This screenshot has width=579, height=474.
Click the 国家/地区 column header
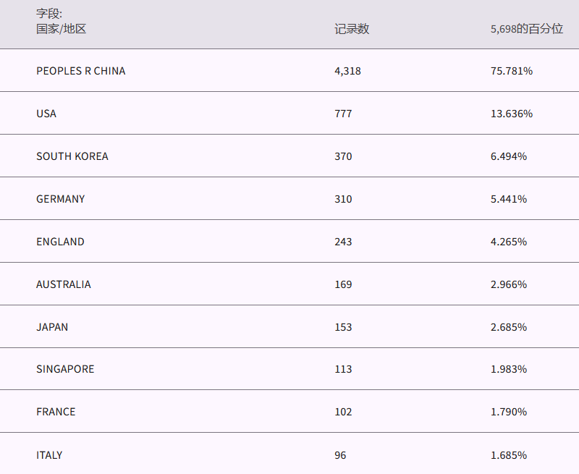click(62, 29)
